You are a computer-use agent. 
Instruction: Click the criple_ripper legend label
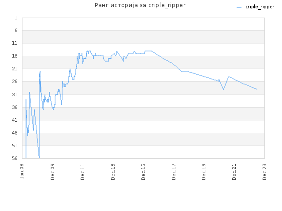point(260,7)
